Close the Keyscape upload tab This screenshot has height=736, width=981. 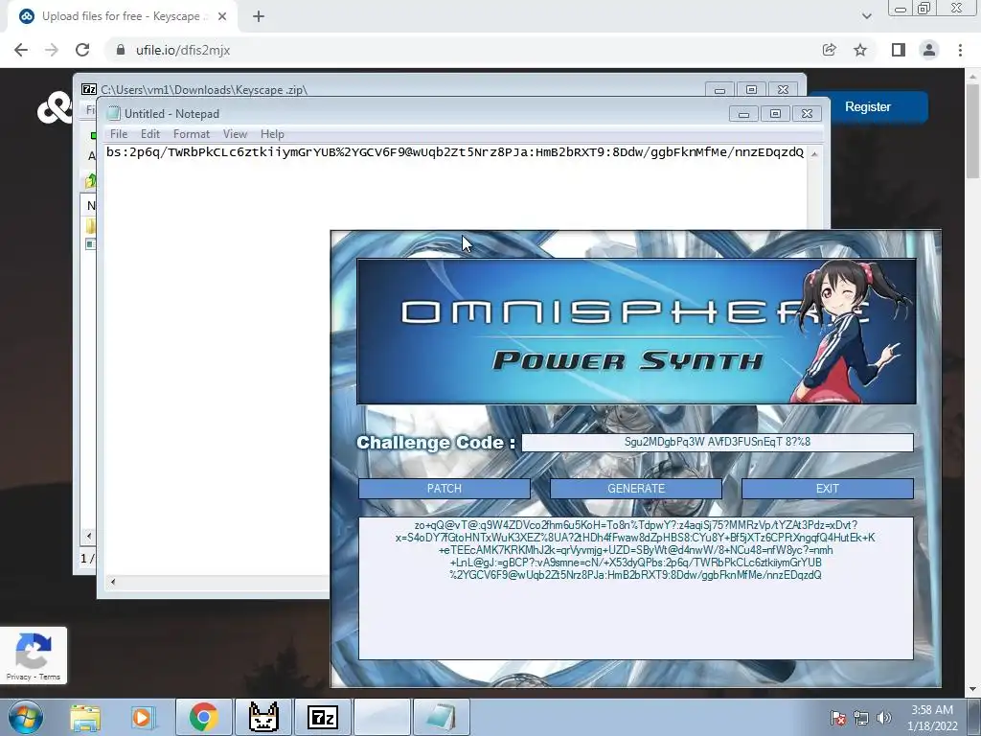(x=222, y=16)
